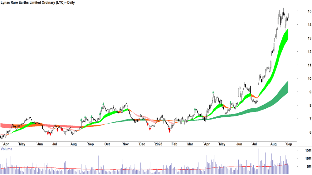The width and height of the screenshot is (312, 175).
Task: Click the Oct date axis label
Action: pyautogui.click(x=107, y=144)
